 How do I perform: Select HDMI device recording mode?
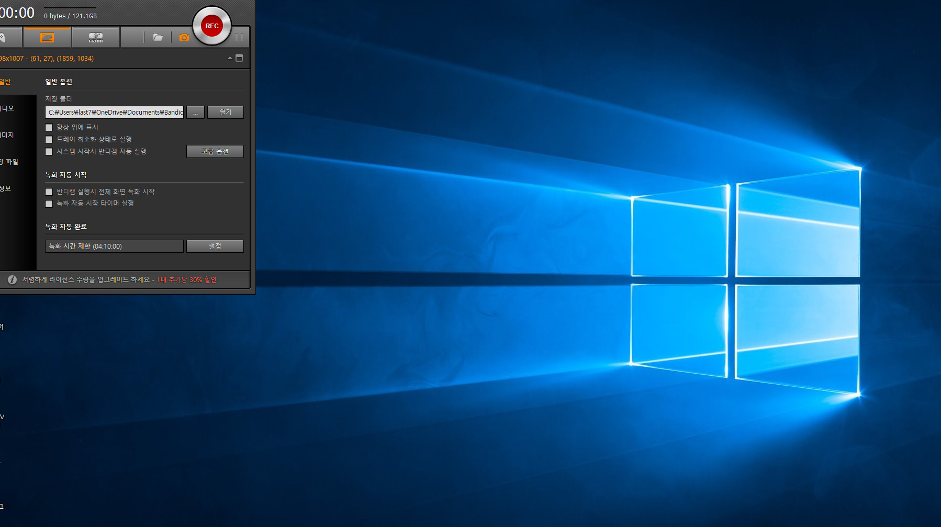click(x=96, y=38)
